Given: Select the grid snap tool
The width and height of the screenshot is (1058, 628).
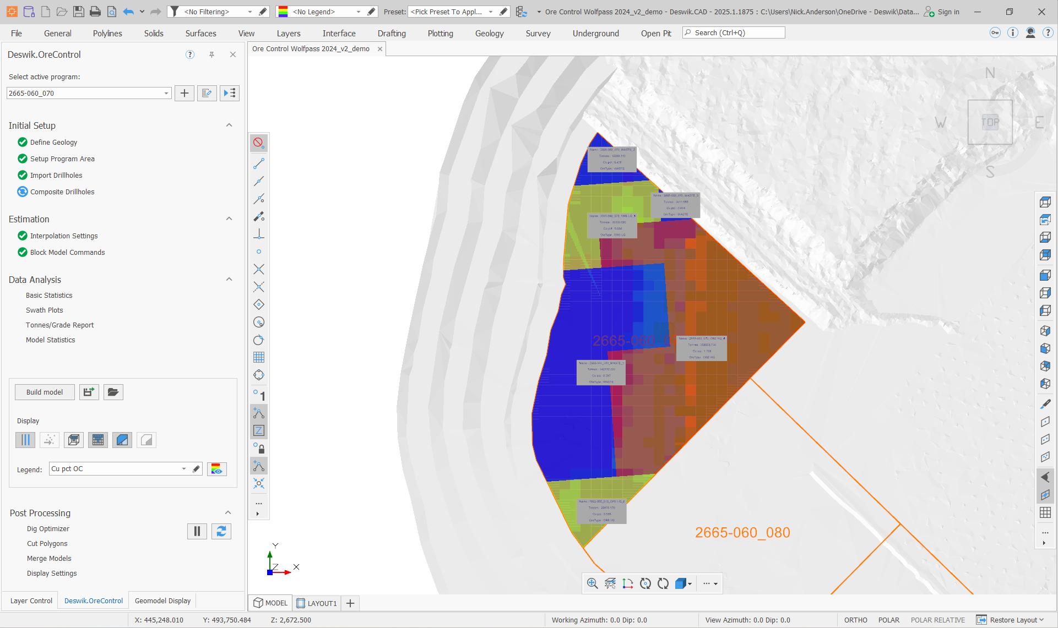Looking at the screenshot, I should pos(258,357).
